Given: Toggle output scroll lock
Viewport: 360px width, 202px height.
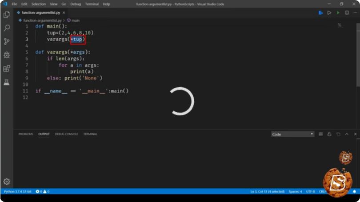Looking at the screenshot, I should tap(329, 134).
